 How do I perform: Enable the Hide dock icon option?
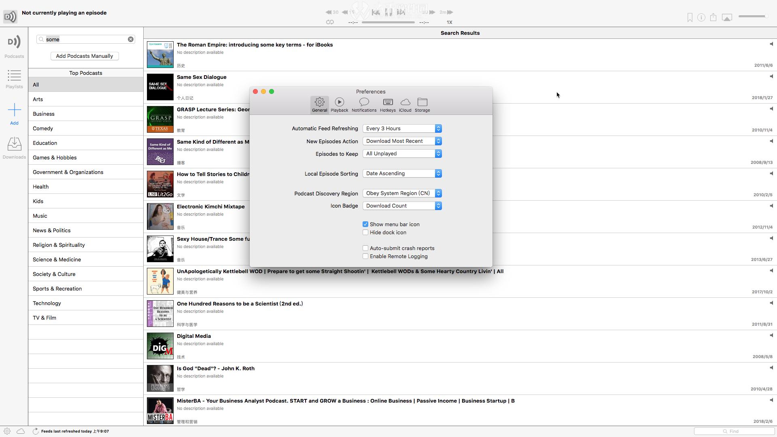[x=365, y=232]
